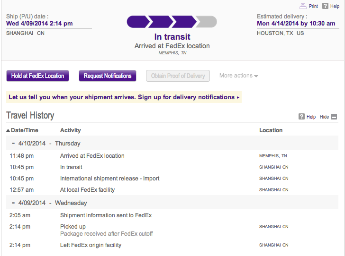
Task: Click Hide text link in Travel History
Action: (324, 117)
